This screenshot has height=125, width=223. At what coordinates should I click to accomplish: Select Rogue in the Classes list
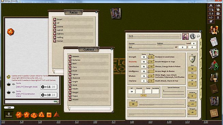pos(88,96)
